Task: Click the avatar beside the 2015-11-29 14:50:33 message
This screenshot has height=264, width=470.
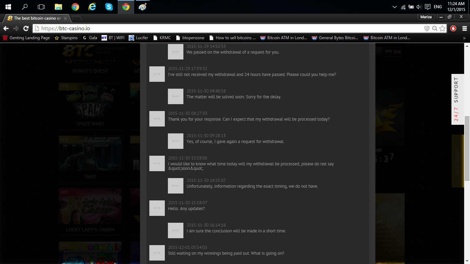Action: (x=175, y=52)
